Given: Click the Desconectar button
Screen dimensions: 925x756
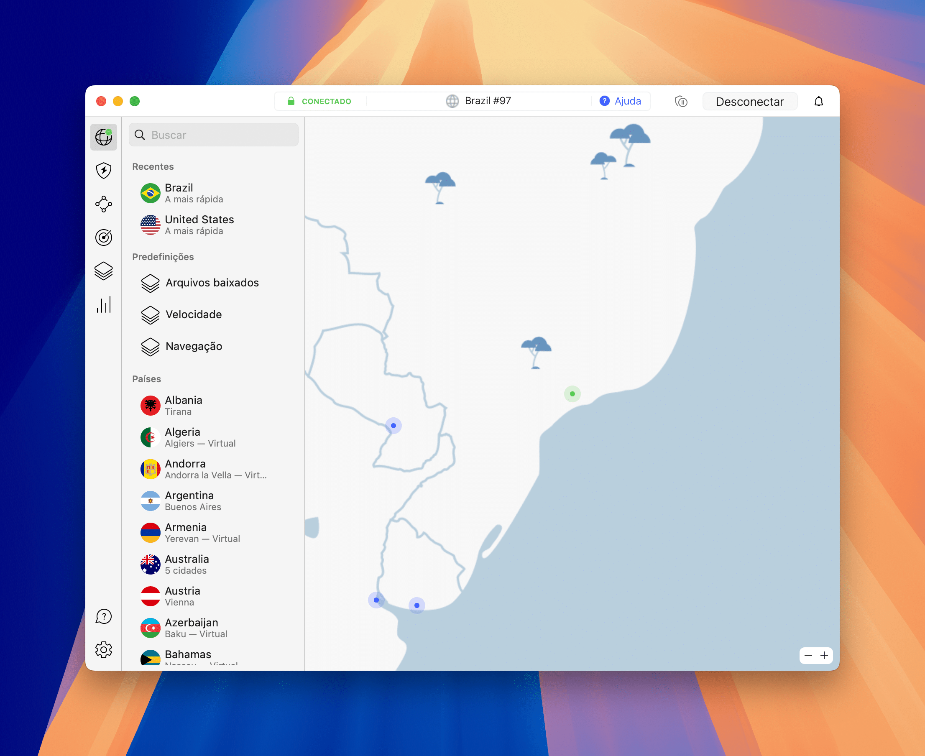Looking at the screenshot, I should (x=749, y=102).
